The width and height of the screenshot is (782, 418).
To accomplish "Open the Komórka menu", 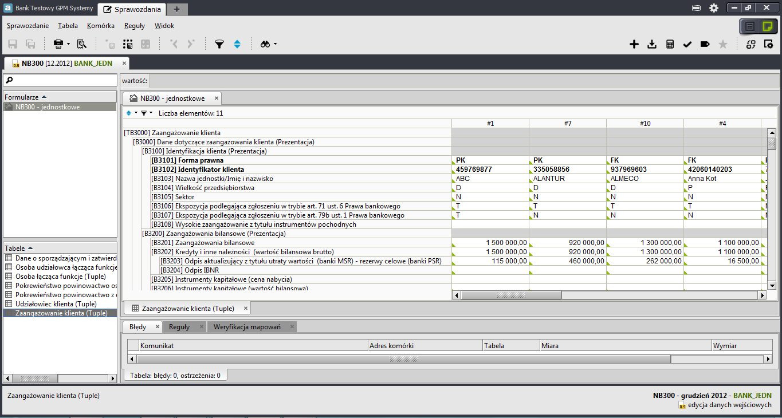I will pos(101,26).
